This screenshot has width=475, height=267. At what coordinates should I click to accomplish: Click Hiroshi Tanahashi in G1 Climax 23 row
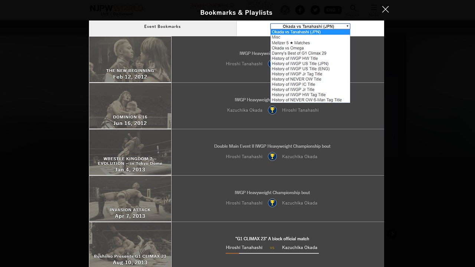(244, 247)
